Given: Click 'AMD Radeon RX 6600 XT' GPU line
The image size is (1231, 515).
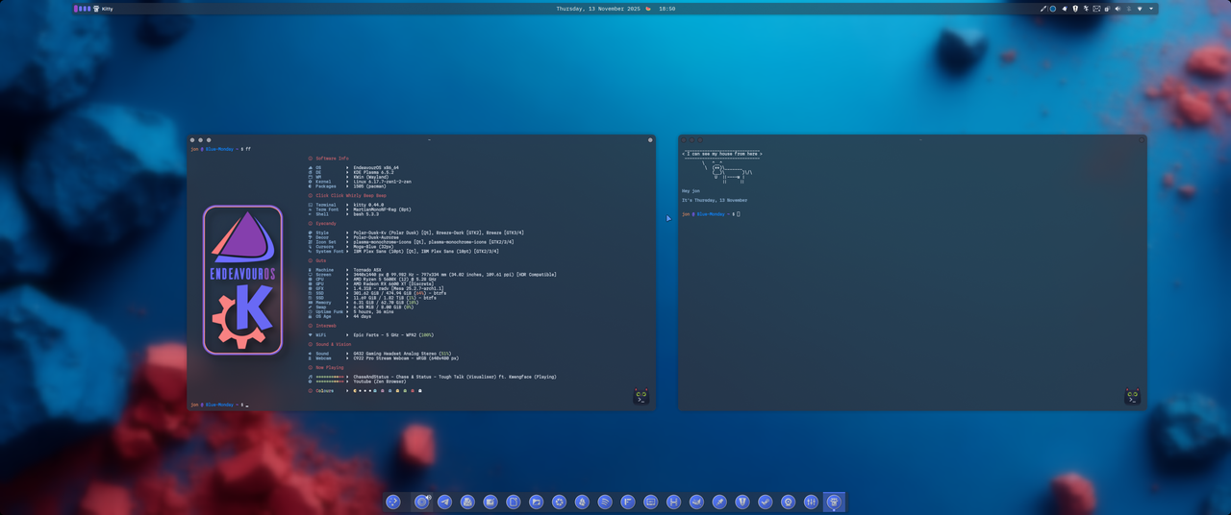Looking at the screenshot, I should coord(394,284).
